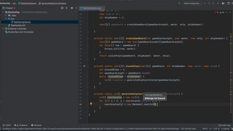This screenshot has width=233, height=131.
Task: Select the .idea folder in tree
Action: coord(14,15)
